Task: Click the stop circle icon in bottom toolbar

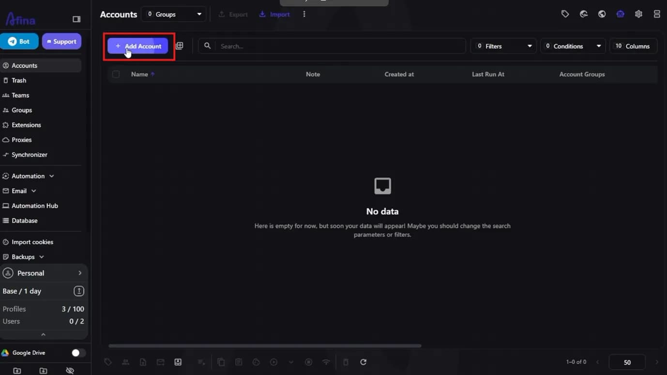Action: 308,362
